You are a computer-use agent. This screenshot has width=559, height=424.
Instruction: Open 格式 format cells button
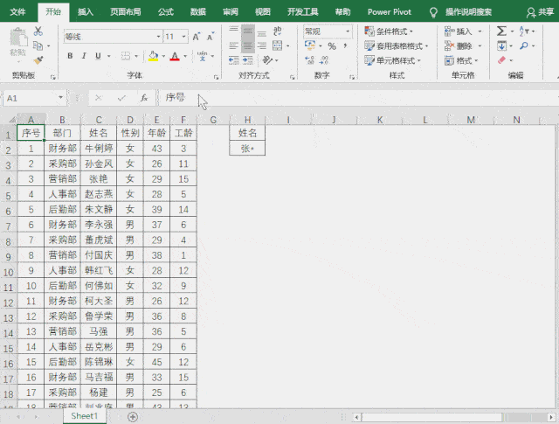[461, 60]
